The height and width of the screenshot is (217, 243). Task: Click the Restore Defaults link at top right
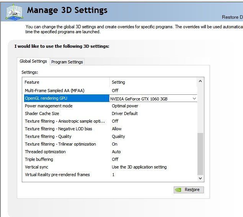[x=232, y=17]
